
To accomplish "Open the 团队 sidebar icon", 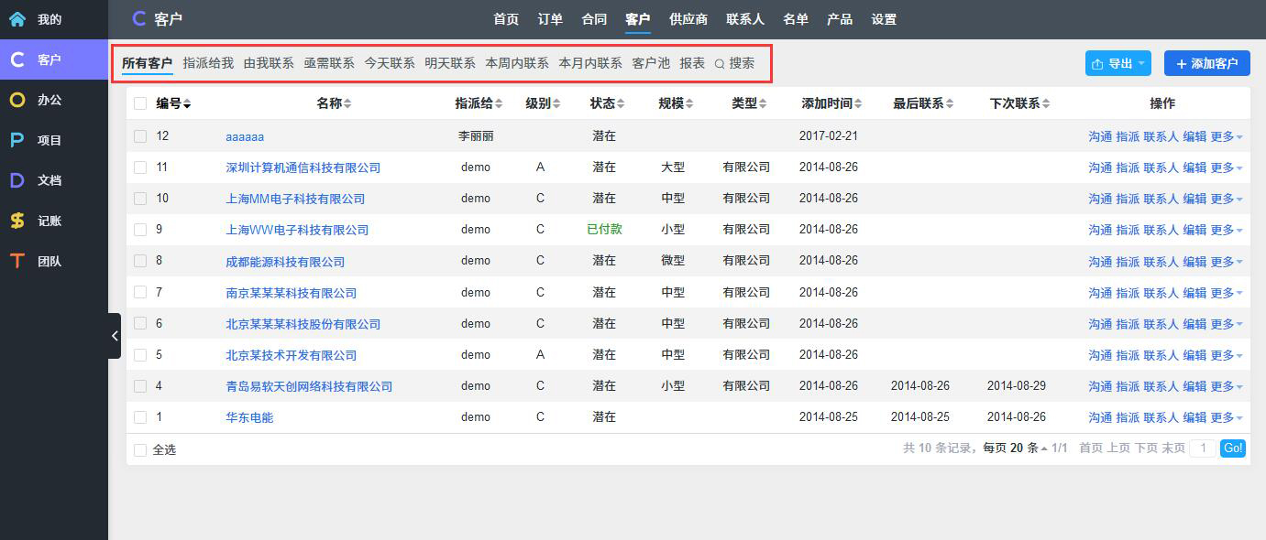I will (x=17, y=261).
